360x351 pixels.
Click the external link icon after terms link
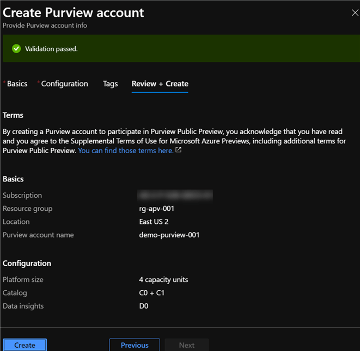179,151
